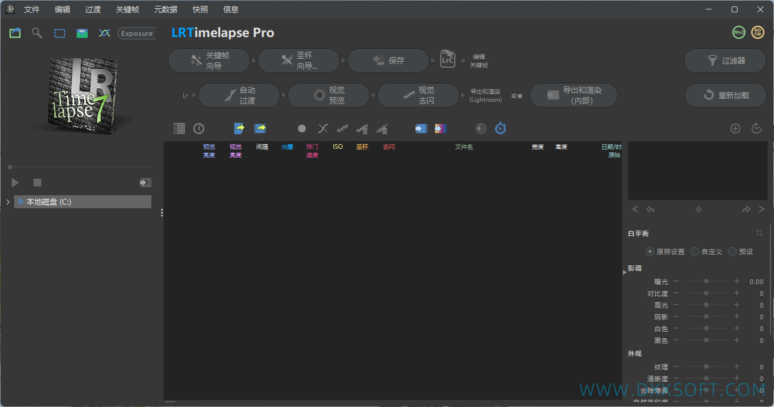
Task: Open the 关键帧 menu
Action: pyautogui.click(x=128, y=9)
